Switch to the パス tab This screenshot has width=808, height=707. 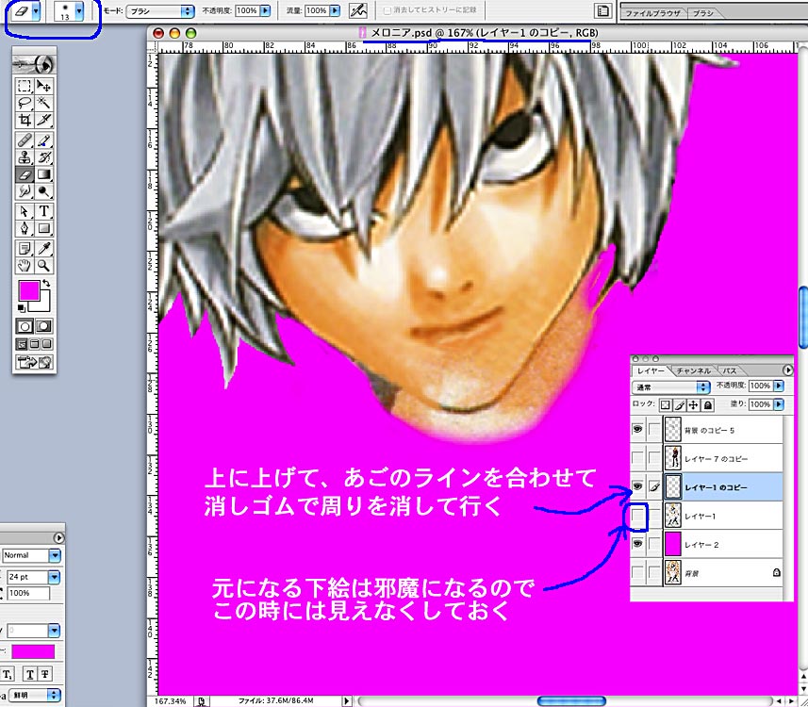pos(729,371)
